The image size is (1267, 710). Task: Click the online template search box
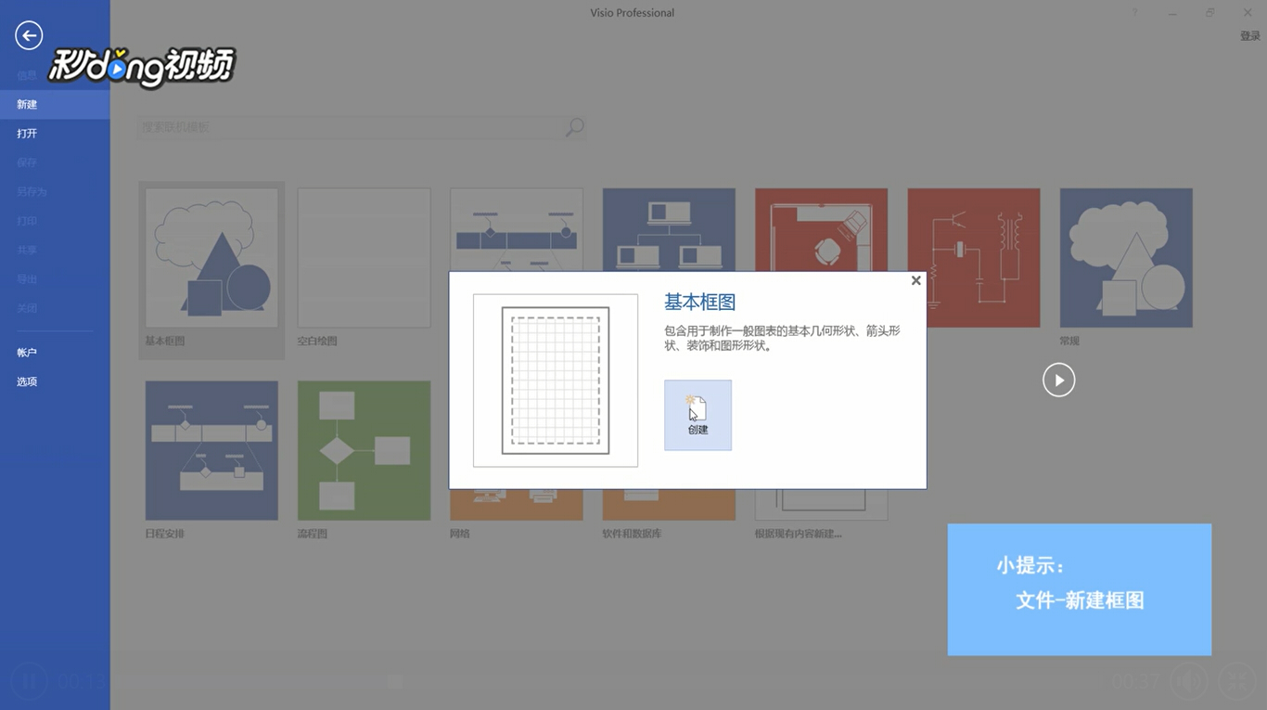pos(351,127)
